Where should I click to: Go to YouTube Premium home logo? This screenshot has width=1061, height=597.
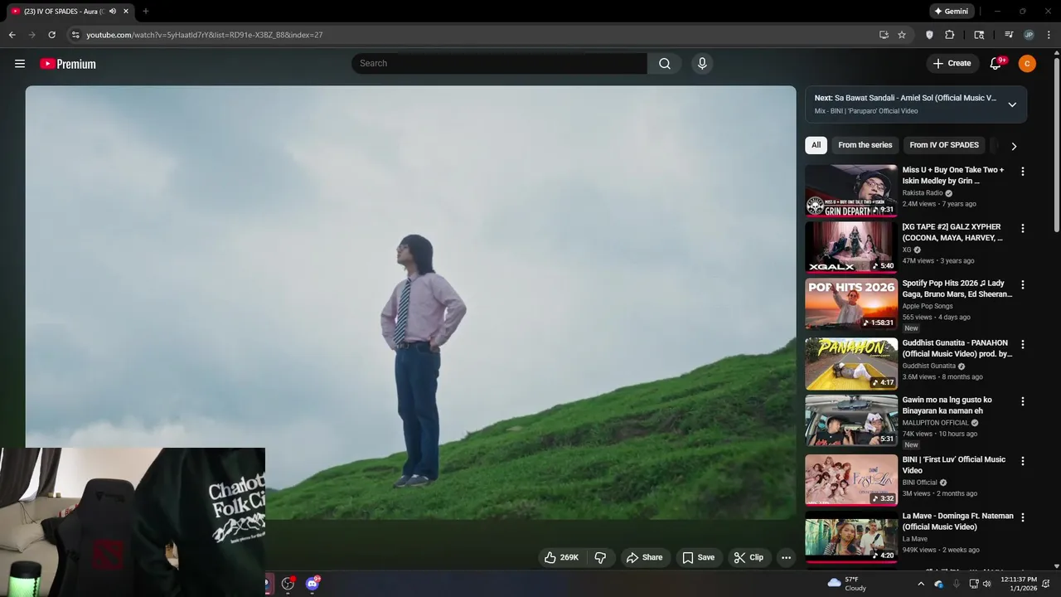(68, 64)
